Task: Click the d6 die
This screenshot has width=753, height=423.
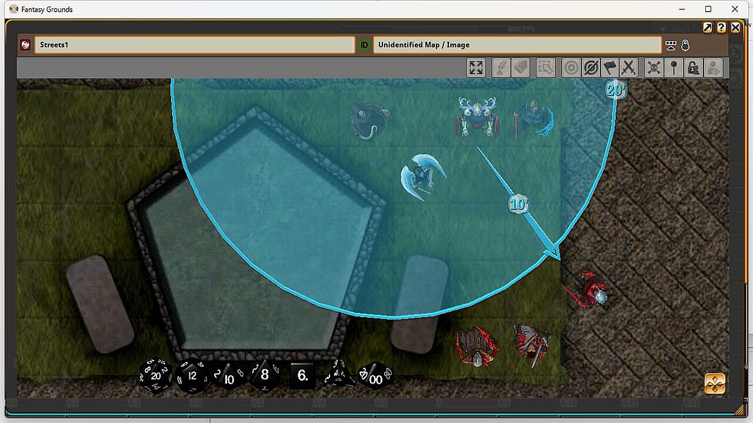Action: tap(302, 375)
